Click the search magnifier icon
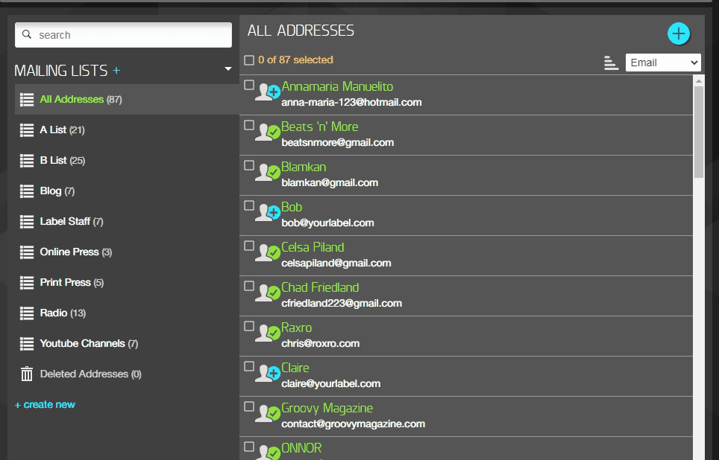 (x=27, y=35)
